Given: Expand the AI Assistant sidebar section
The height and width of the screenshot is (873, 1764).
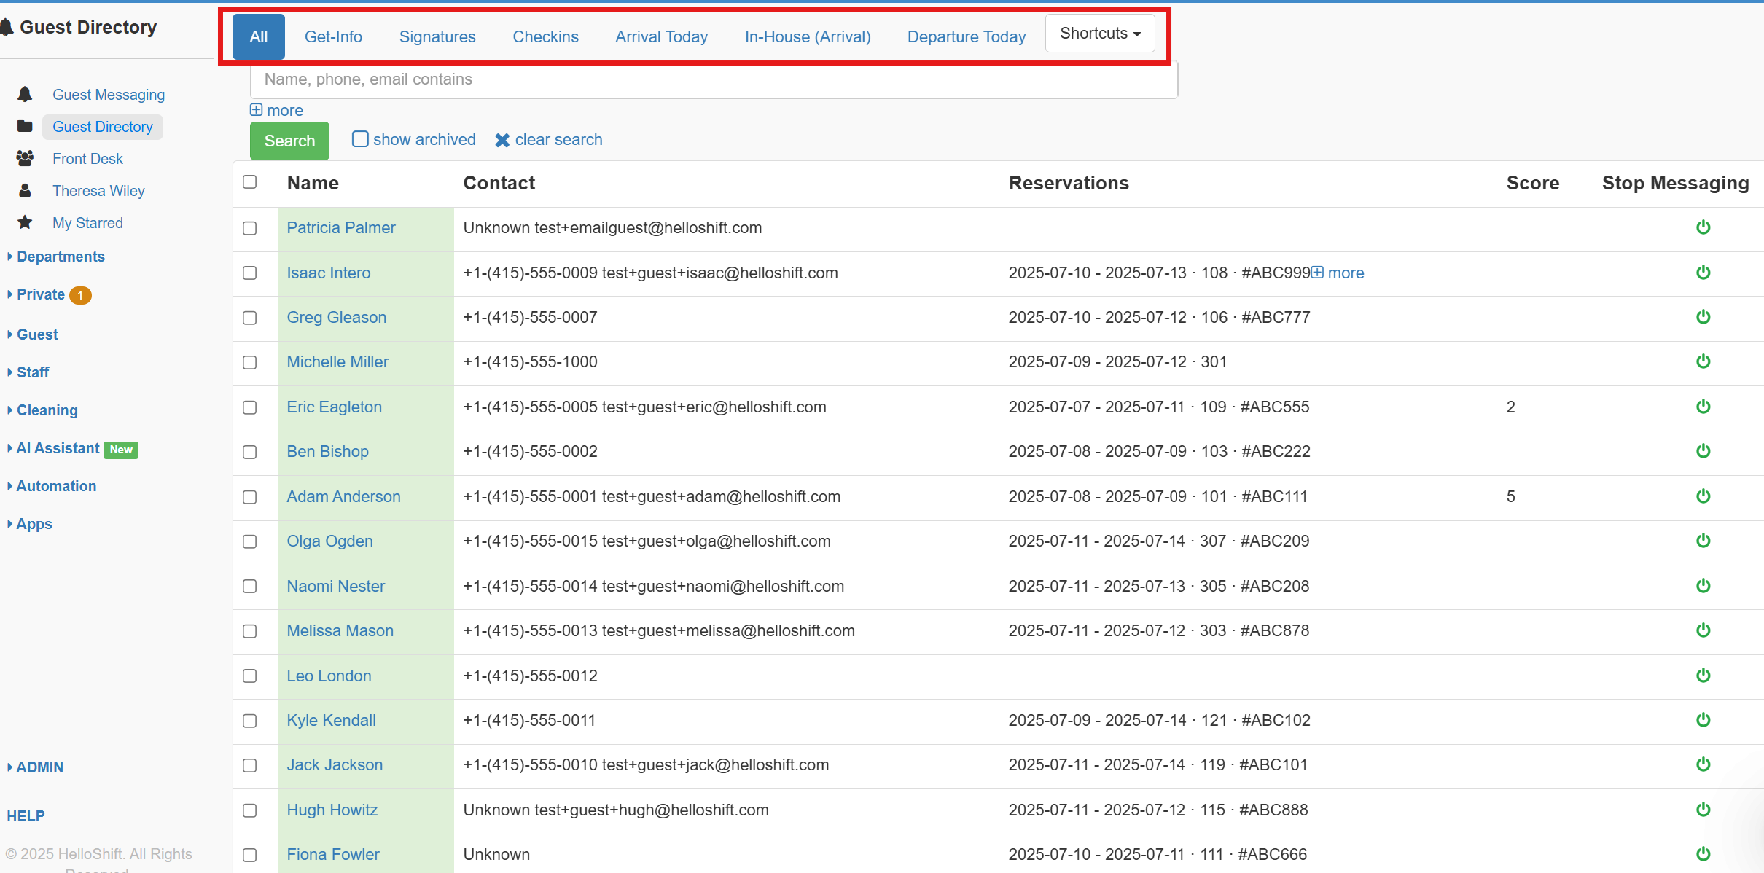Looking at the screenshot, I should [x=58, y=448].
